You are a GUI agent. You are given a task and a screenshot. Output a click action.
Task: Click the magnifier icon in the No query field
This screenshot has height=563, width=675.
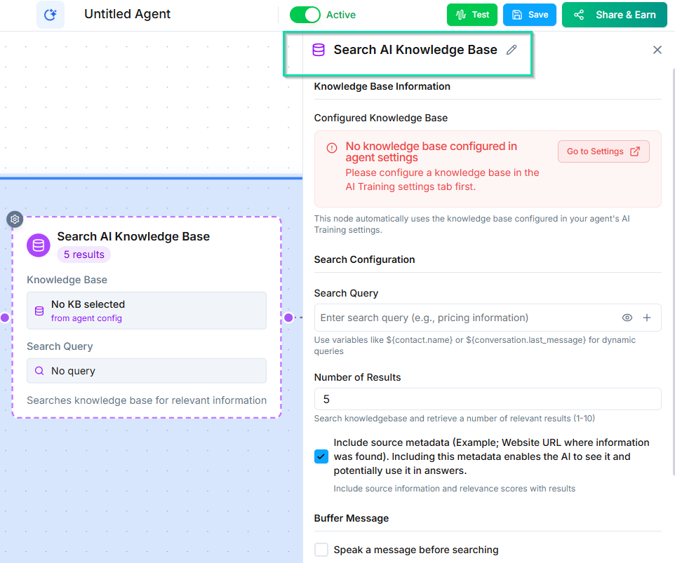tap(39, 370)
